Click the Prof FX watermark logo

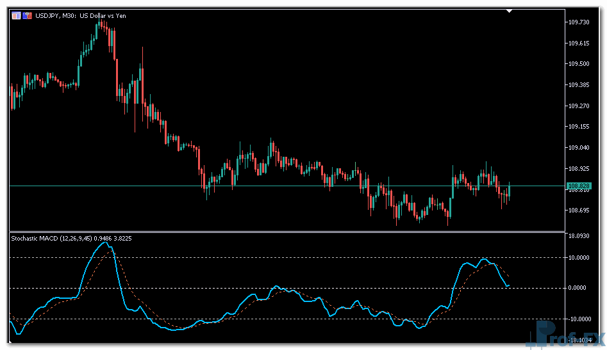pos(565,335)
